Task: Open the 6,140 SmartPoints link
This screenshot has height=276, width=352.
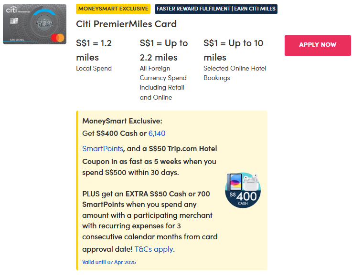Action: [157, 133]
